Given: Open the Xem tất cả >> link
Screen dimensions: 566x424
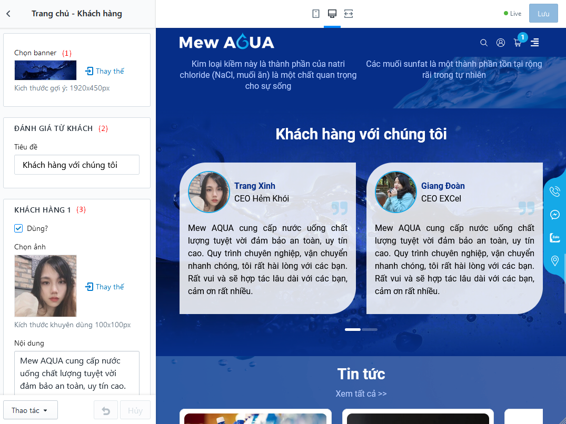Looking at the screenshot, I should (x=361, y=393).
